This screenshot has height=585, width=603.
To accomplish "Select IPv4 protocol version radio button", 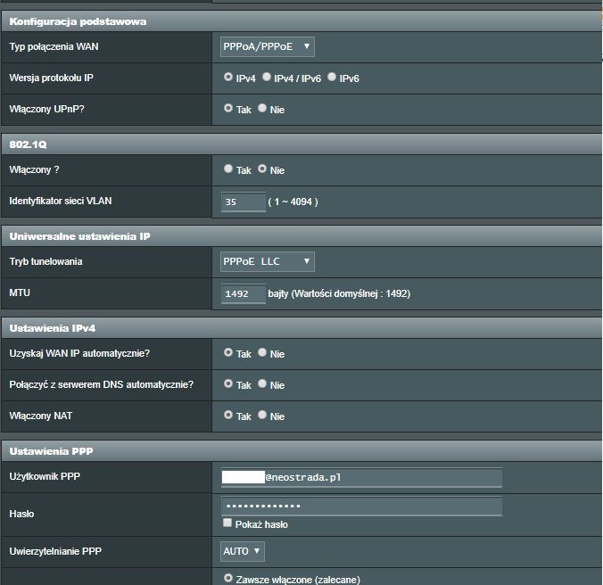I will point(228,78).
